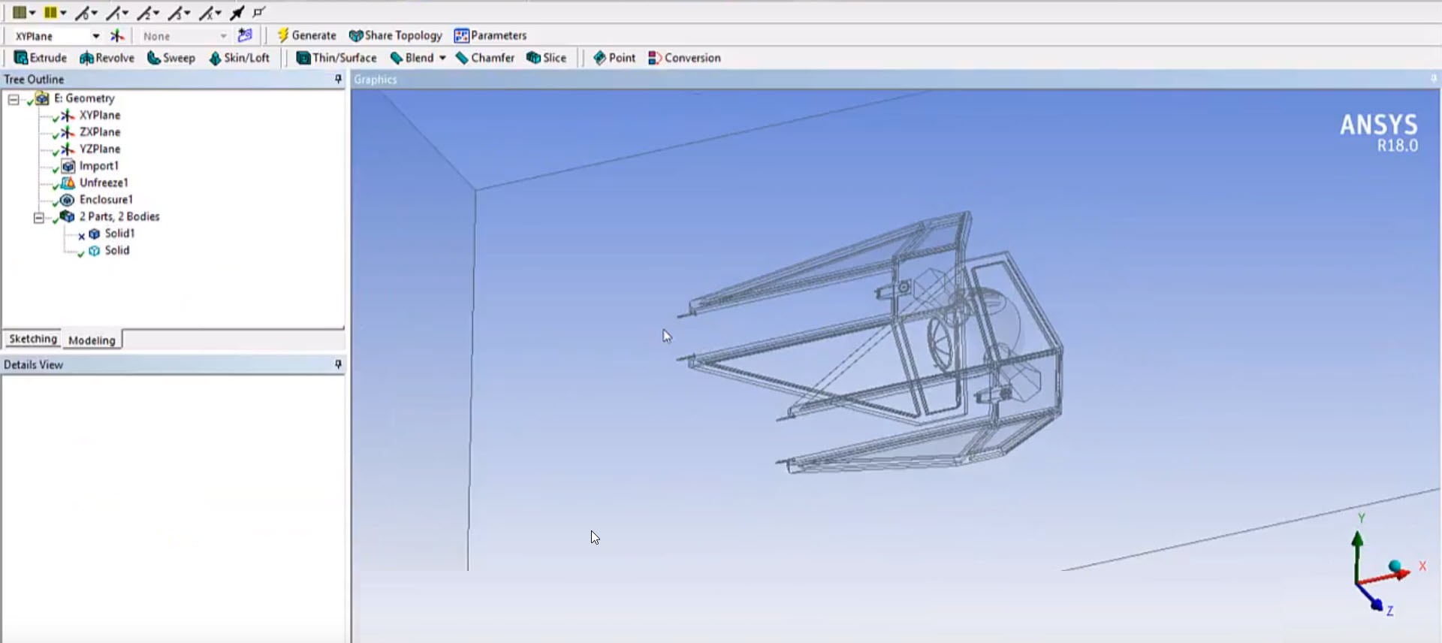This screenshot has height=643, width=1442.
Task: Select the Revolve tool
Action: pyautogui.click(x=107, y=58)
